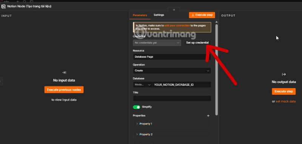Open the Resource field showing Database Page
The image size is (302, 144).
(172, 57)
